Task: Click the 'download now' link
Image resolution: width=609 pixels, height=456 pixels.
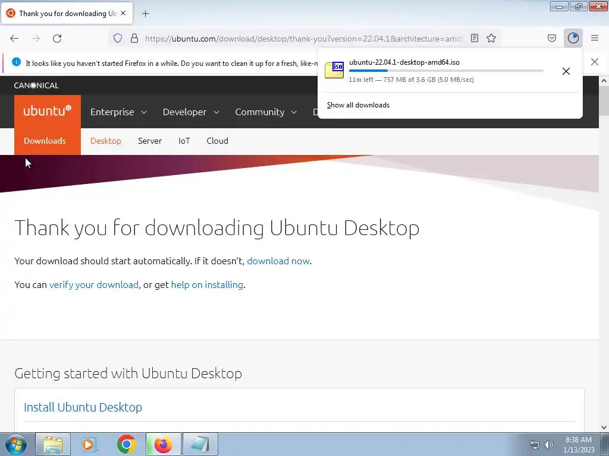Action: click(x=278, y=261)
